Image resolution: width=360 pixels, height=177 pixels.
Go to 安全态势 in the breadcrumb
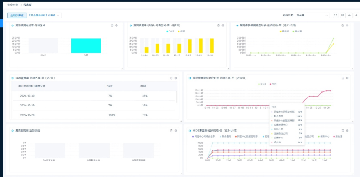(x=13, y=5)
